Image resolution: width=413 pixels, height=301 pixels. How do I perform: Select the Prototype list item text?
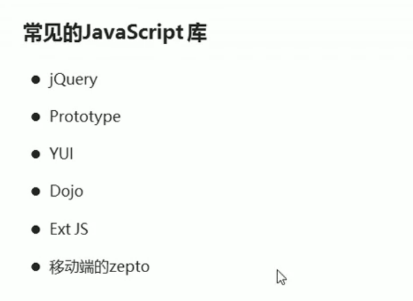[x=85, y=117]
